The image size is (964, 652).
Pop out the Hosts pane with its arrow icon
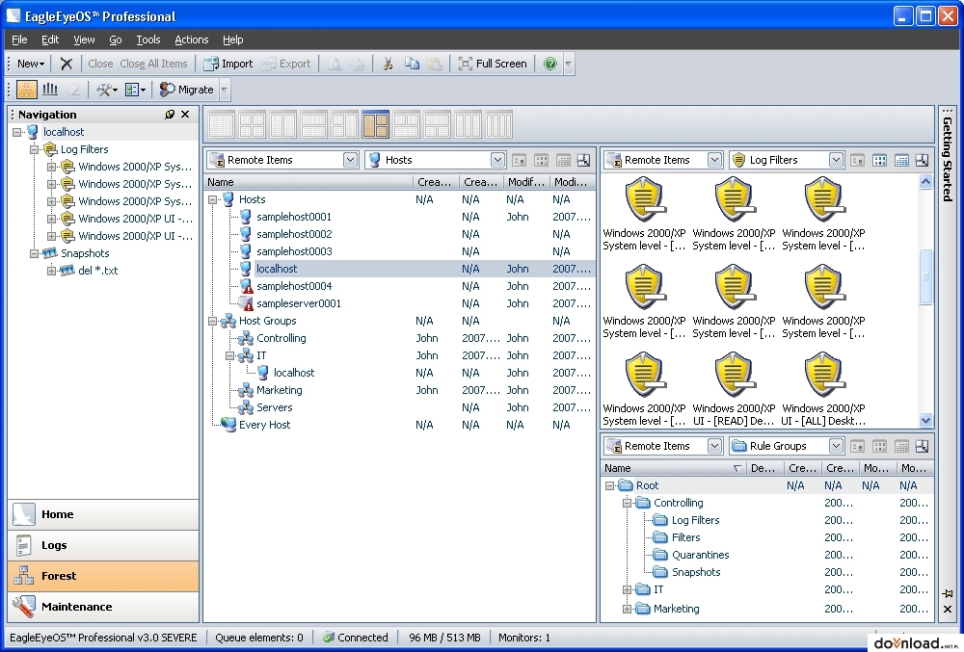tap(583, 160)
